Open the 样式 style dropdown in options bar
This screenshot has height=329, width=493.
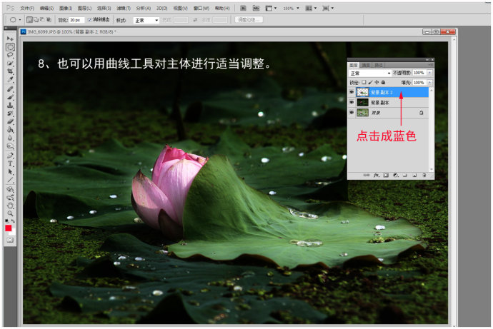pos(146,21)
